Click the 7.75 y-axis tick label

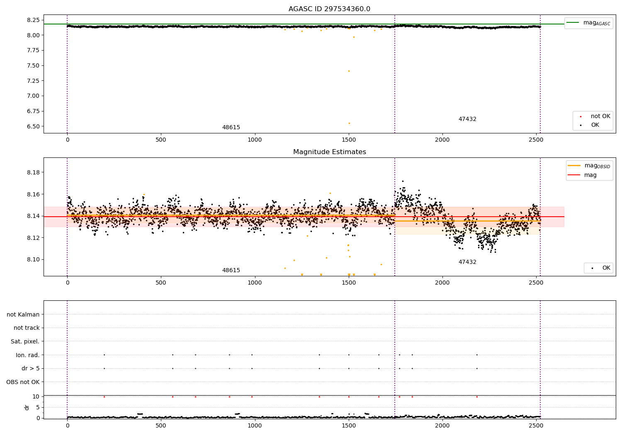click(33, 50)
